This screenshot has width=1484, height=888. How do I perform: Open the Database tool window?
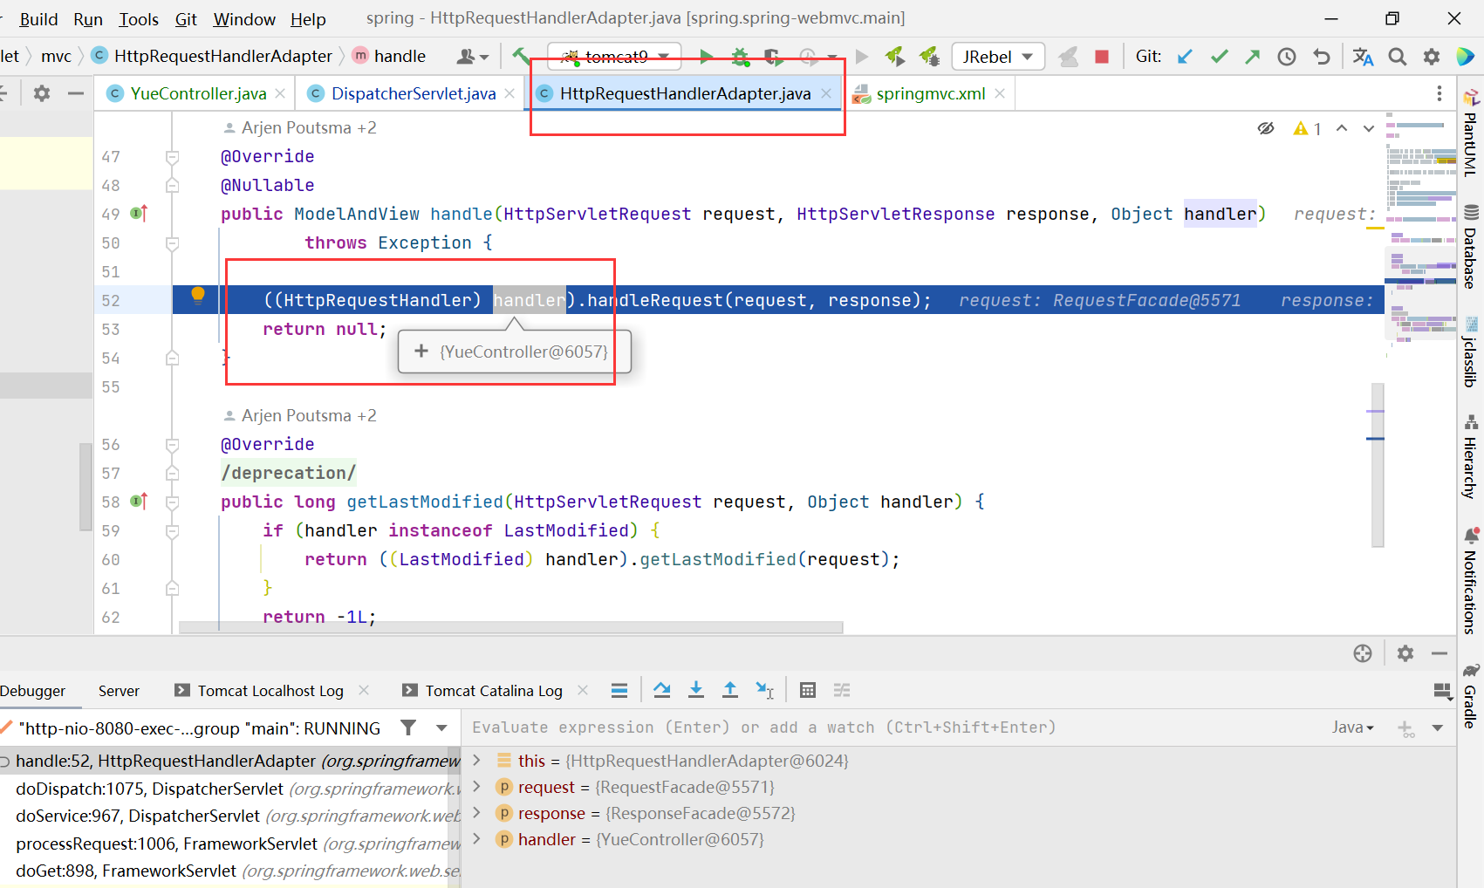pos(1471,247)
